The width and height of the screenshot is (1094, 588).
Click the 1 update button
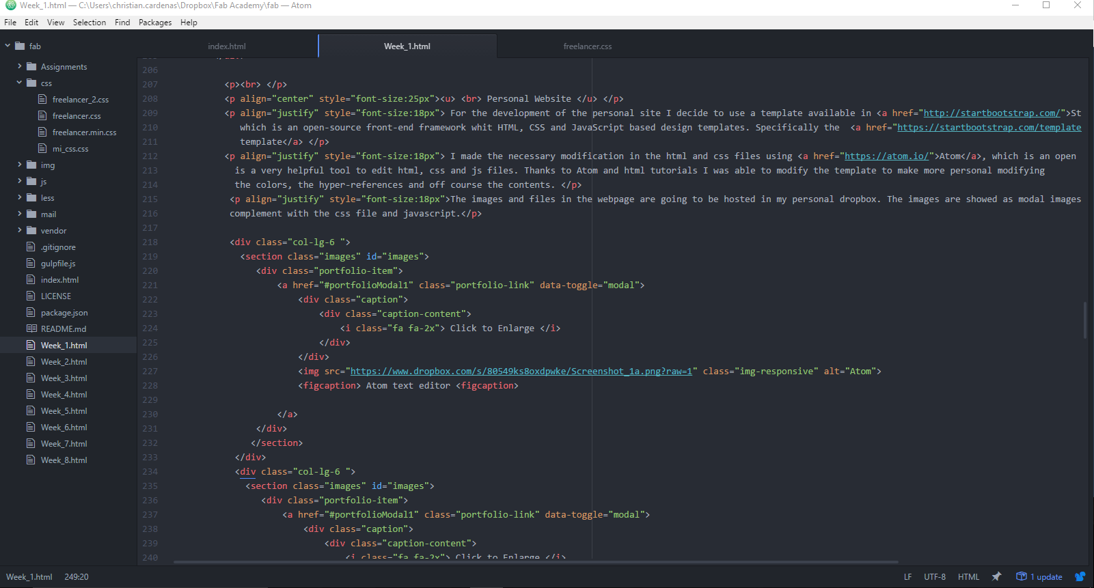(1039, 577)
